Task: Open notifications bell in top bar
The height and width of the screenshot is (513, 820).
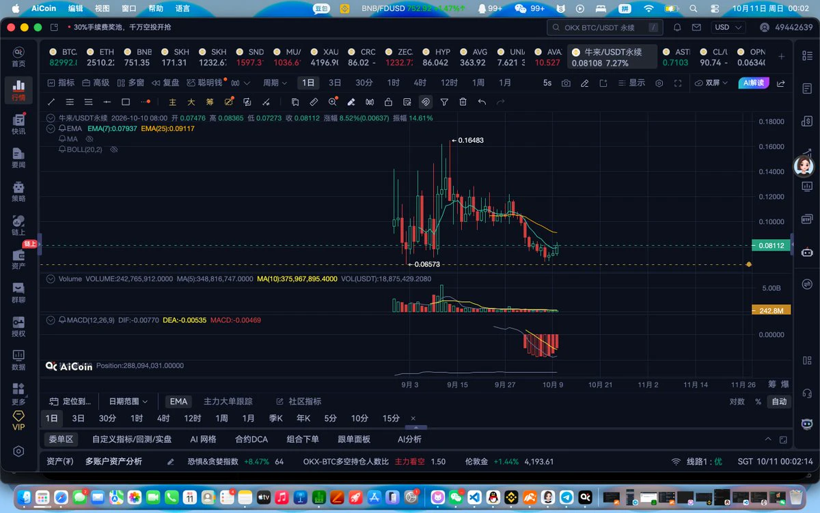Action: (x=677, y=27)
